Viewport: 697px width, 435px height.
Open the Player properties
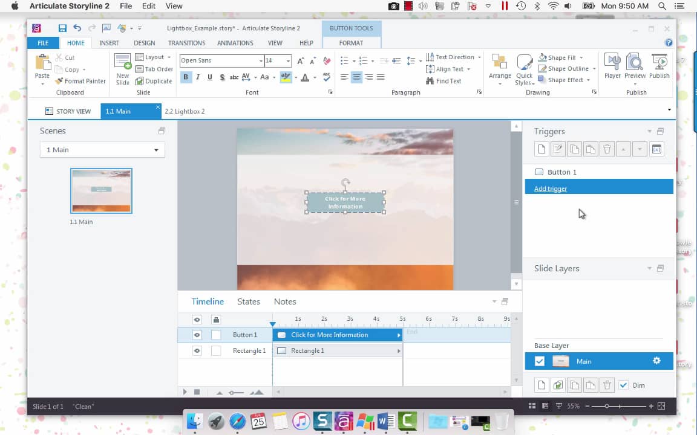(x=612, y=66)
